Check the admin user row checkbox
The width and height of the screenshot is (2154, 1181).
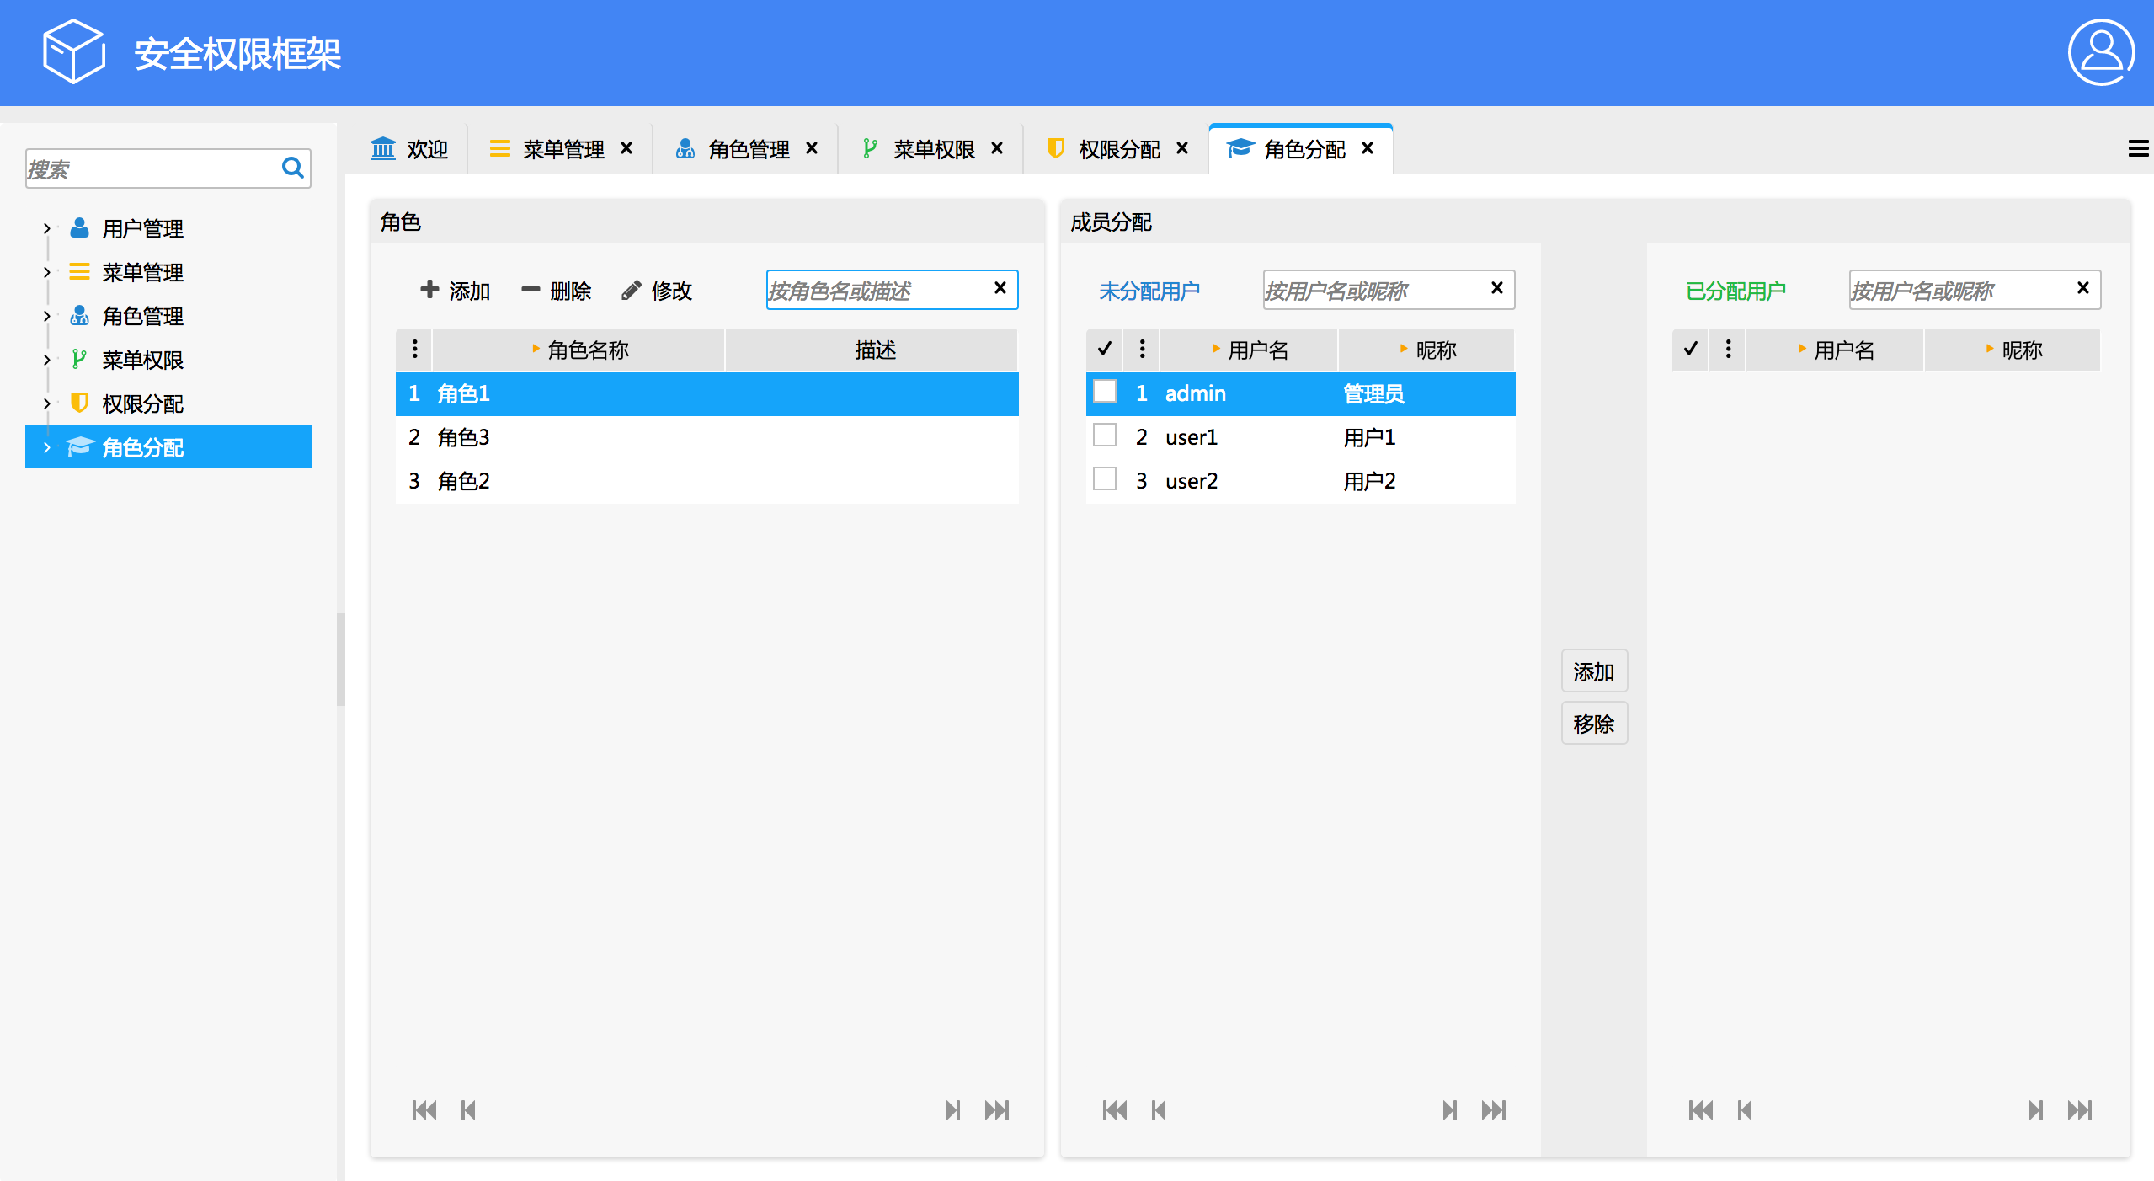(1104, 392)
